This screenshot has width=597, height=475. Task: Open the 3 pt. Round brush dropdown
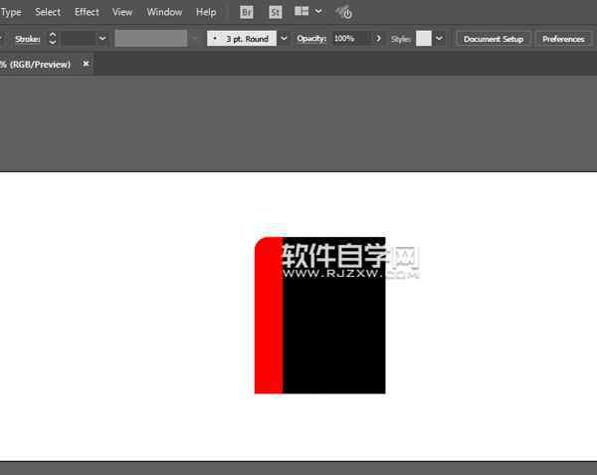point(285,39)
